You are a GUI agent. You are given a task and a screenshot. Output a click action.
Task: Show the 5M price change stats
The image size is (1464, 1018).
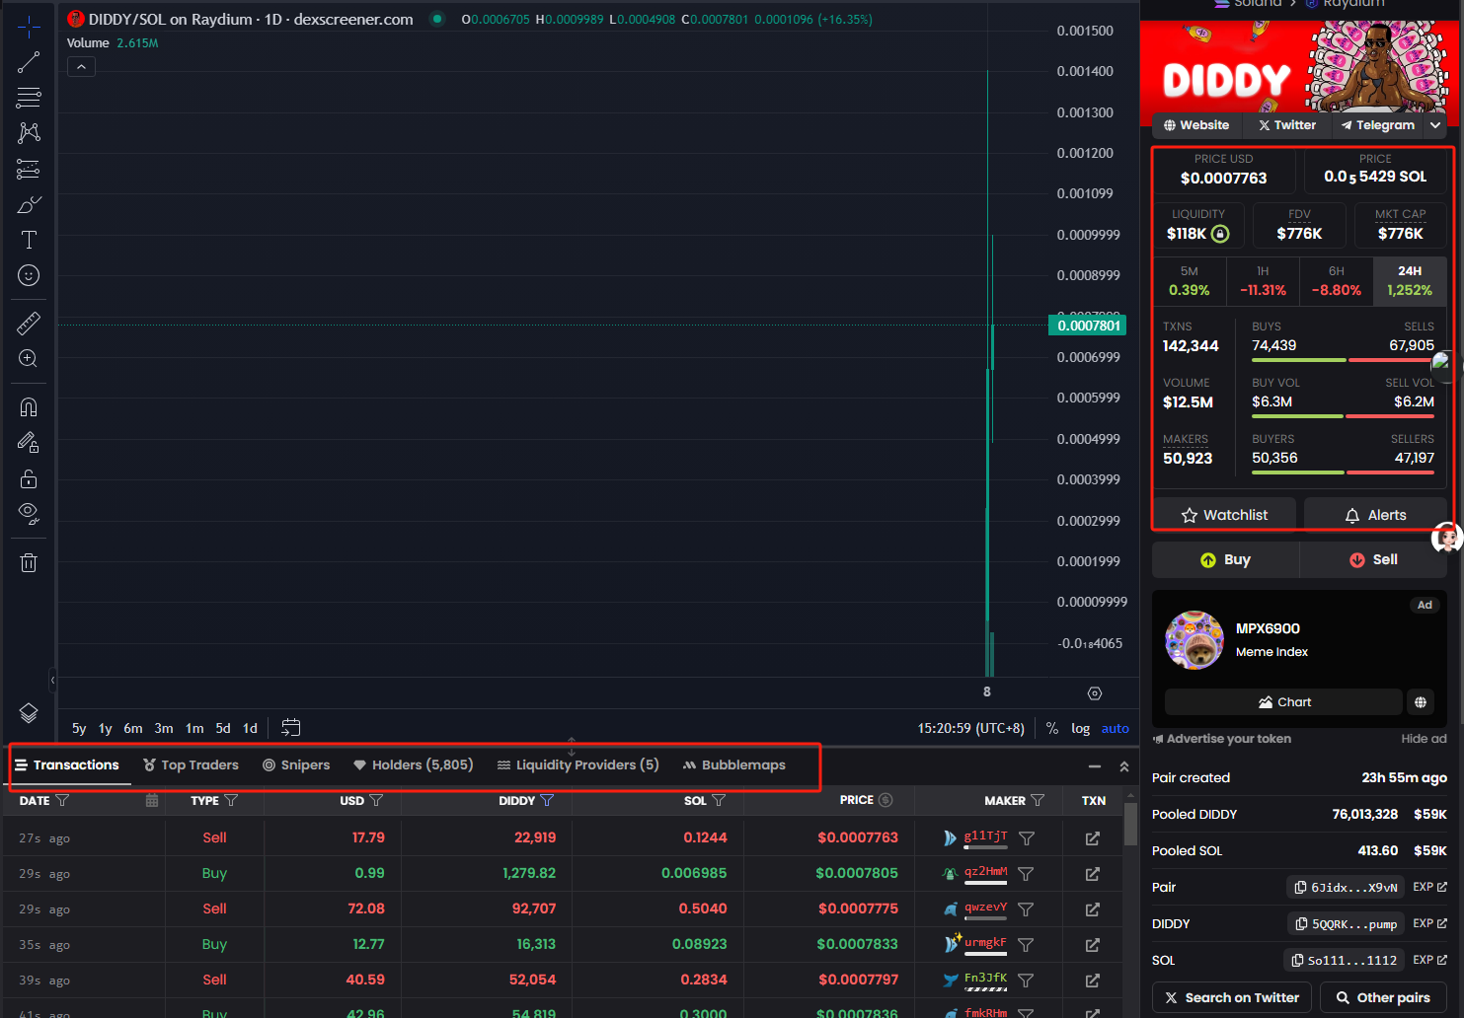(x=1190, y=280)
